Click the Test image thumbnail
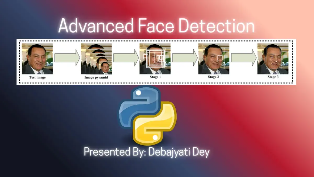The height and width of the screenshot is (177, 314). tap(37, 59)
